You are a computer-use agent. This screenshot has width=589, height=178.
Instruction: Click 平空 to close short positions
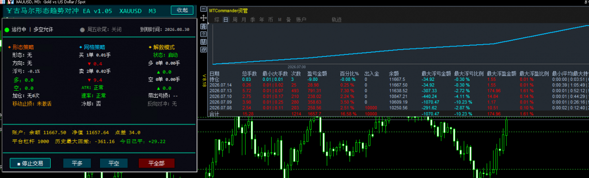(x=114, y=163)
